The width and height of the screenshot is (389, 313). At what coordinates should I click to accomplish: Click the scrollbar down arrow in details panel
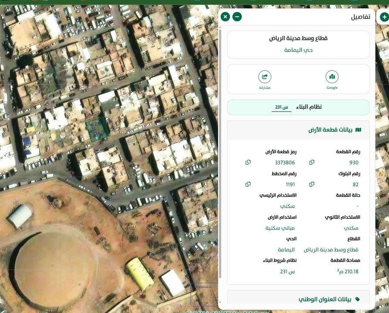220,301
